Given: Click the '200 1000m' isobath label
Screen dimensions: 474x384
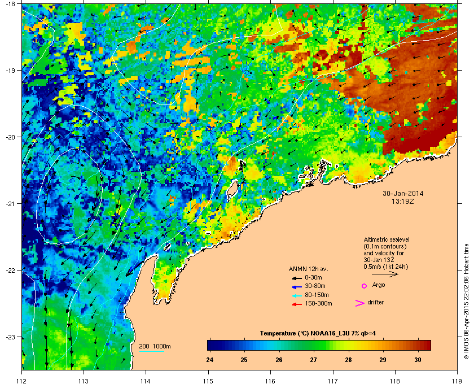Looking at the screenshot, I should [x=155, y=346].
